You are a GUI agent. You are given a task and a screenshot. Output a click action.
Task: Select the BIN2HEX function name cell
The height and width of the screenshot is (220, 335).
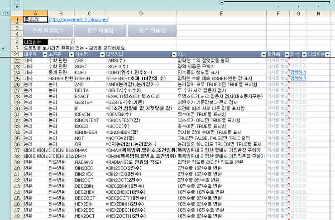pyautogui.click(x=90, y=174)
